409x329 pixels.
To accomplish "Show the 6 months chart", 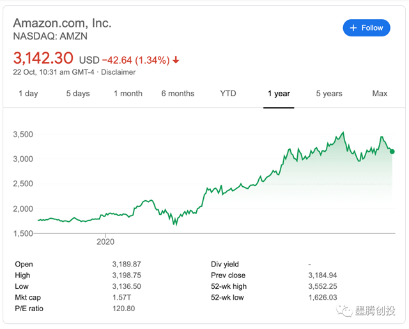I will [178, 94].
